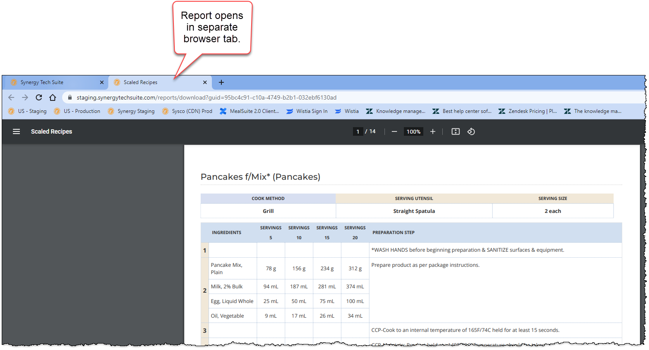The image size is (649, 350).
Task: Open Wistia Sign In bookmark
Action: (307, 111)
